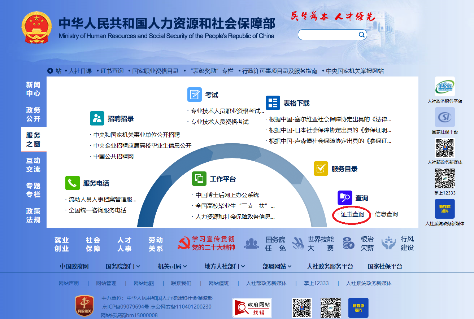Click the 国务院任免 people icon
The height and width of the screenshot is (319, 474).
tap(251, 244)
